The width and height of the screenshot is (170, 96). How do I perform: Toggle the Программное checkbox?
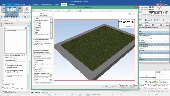click(x=35, y=60)
